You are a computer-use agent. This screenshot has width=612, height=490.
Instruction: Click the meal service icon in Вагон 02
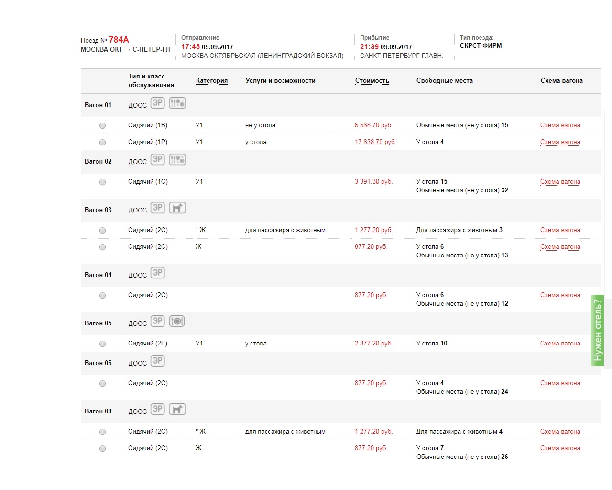[177, 159]
